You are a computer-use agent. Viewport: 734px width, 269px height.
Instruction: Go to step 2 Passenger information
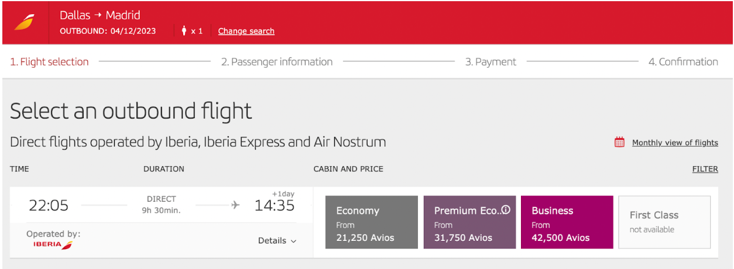tap(277, 62)
